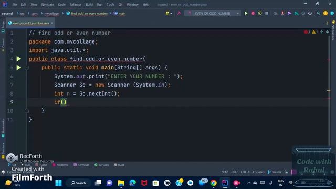Viewport: 336px width, 189px height.
Task: Click the red errors count indicator
Action: pyautogui.click(x=307, y=32)
